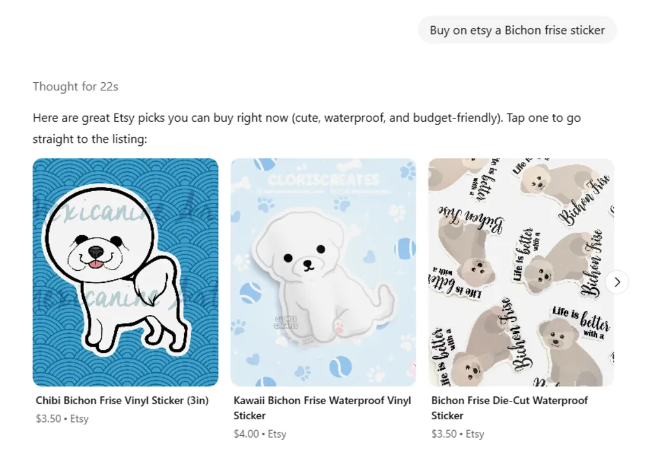
Task: Click the 'Here are great Etsy picks' response text
Action: click(307, 128)
